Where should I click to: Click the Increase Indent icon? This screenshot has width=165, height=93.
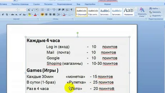click(x=63, y=10)
